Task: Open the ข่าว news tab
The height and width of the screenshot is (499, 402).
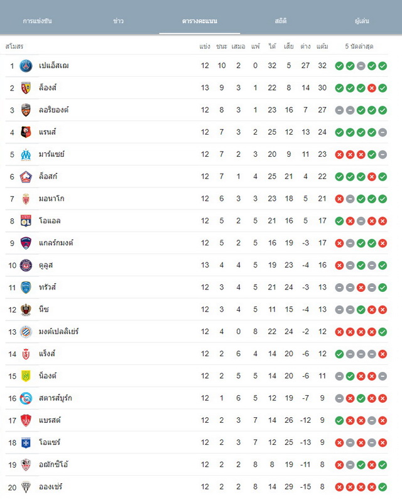Action: coord(118,21)
